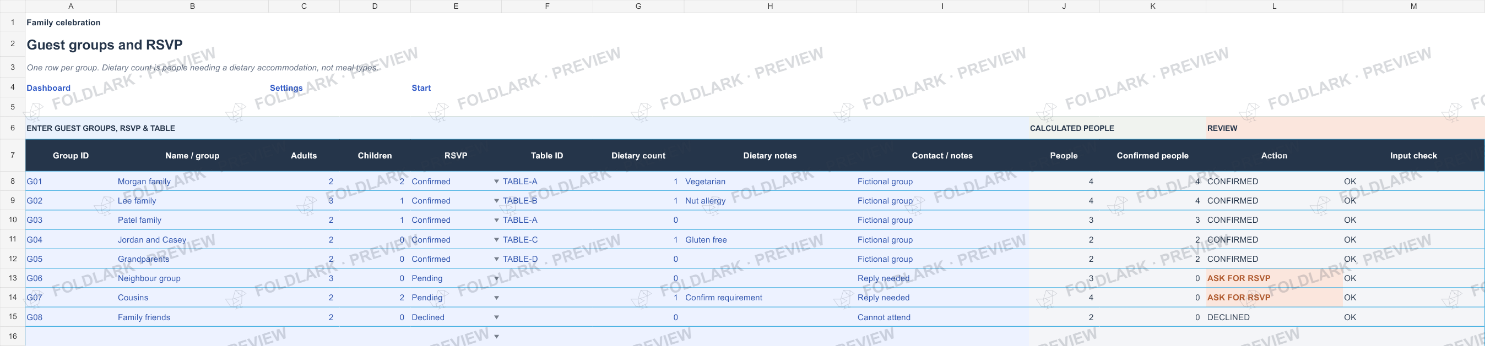
Task: Select row 13 header
Action: pos(13,278)
